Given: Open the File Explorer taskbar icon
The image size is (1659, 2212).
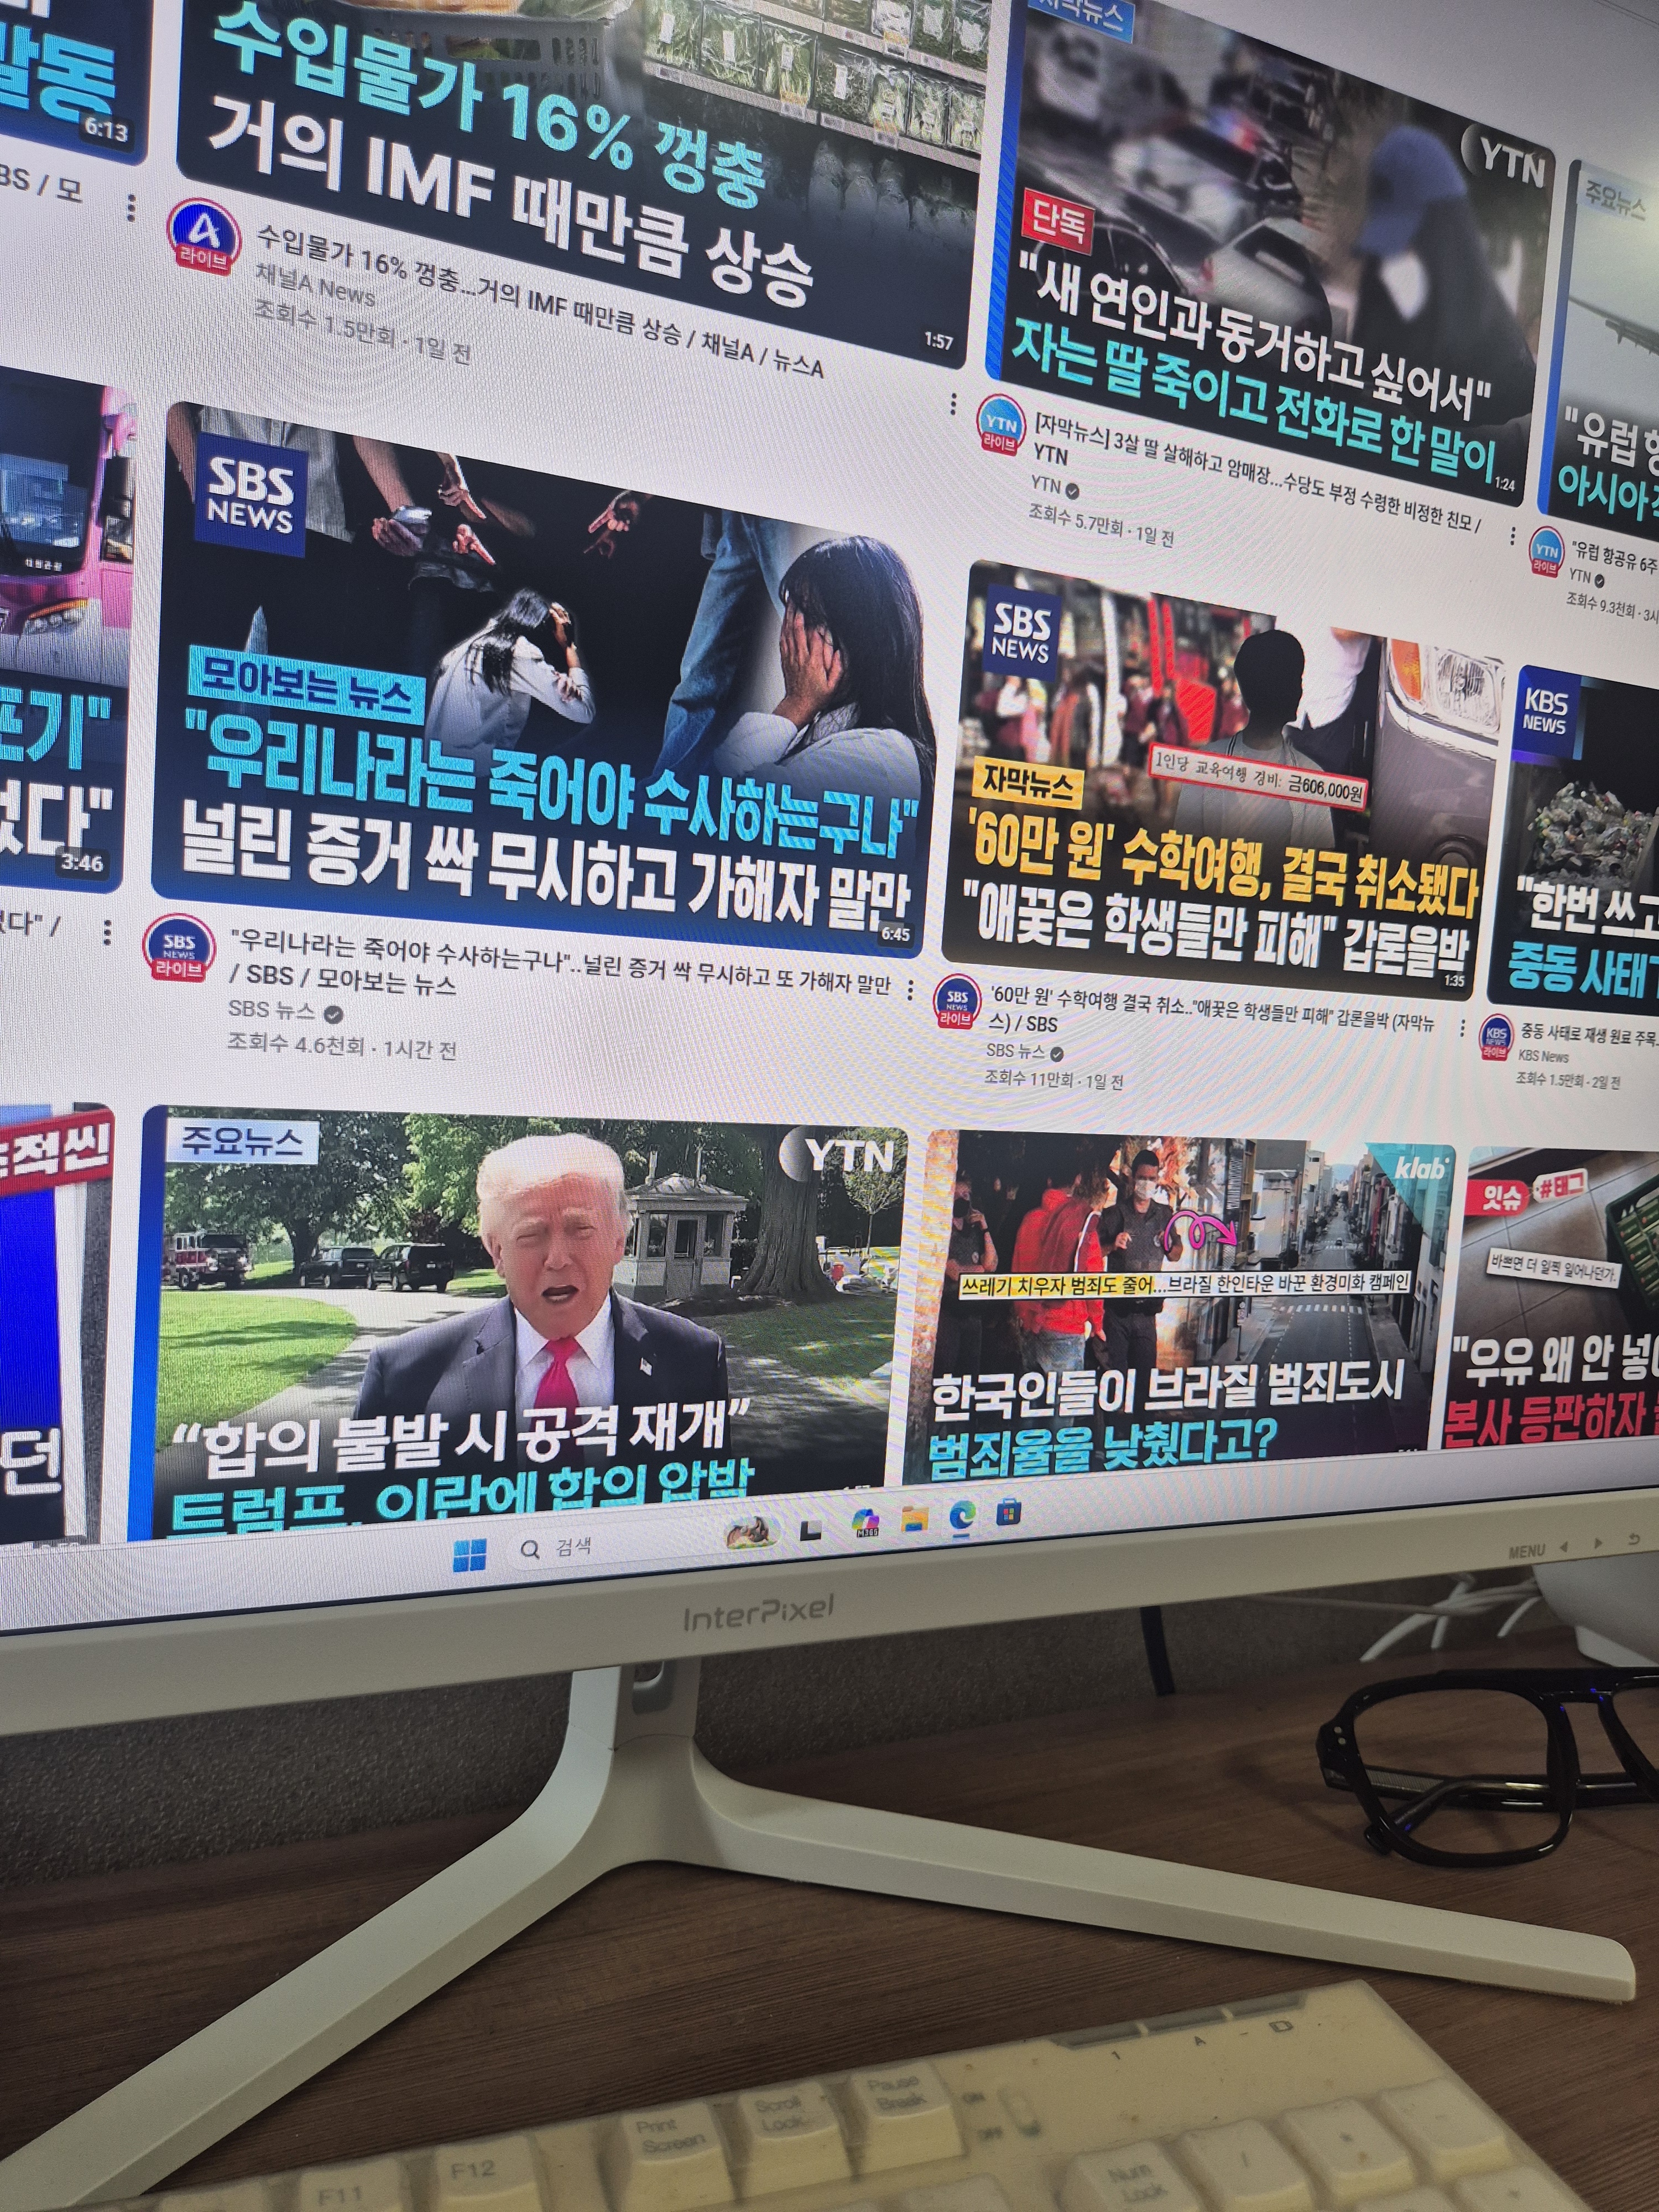Looking at the screenshot, I should point(914,1519).
